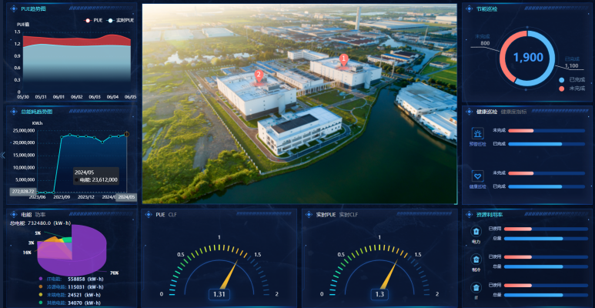The width and height of the screenshot is (595, 308).
Task: Click the 健康巡检 未完成 progress bar
Action: pos(547,173)
